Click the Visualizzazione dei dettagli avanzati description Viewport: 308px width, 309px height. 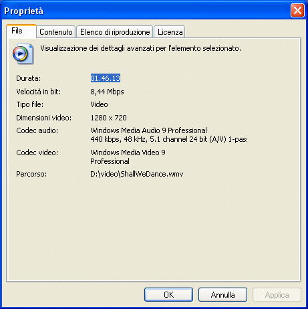click(140, 48)
